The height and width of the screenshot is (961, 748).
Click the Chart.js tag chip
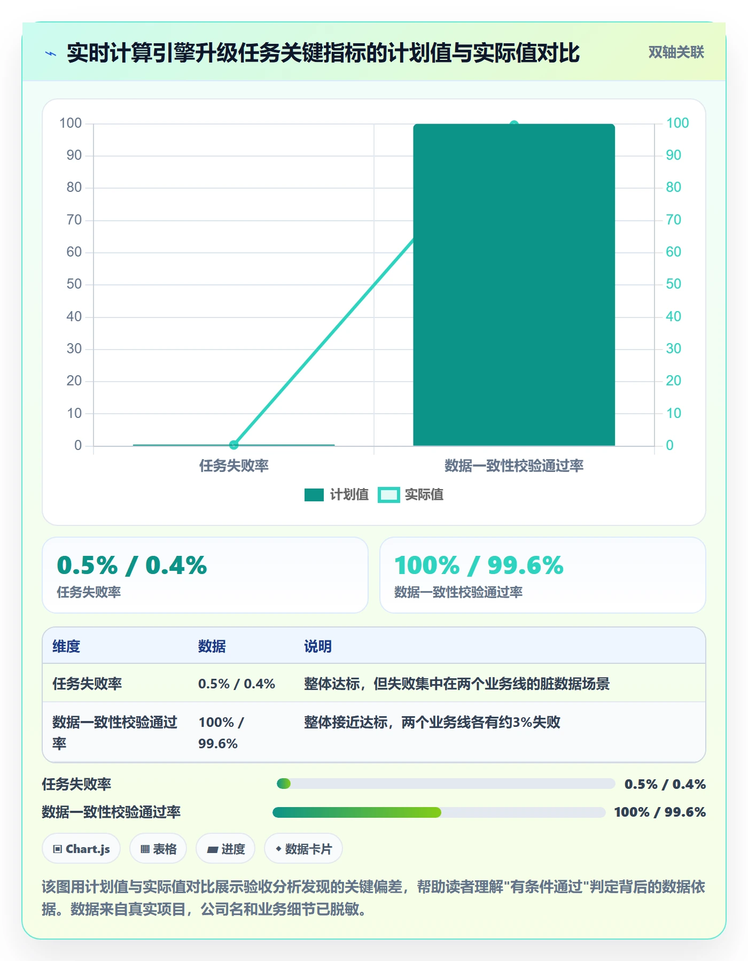click(x=81, y=849)
